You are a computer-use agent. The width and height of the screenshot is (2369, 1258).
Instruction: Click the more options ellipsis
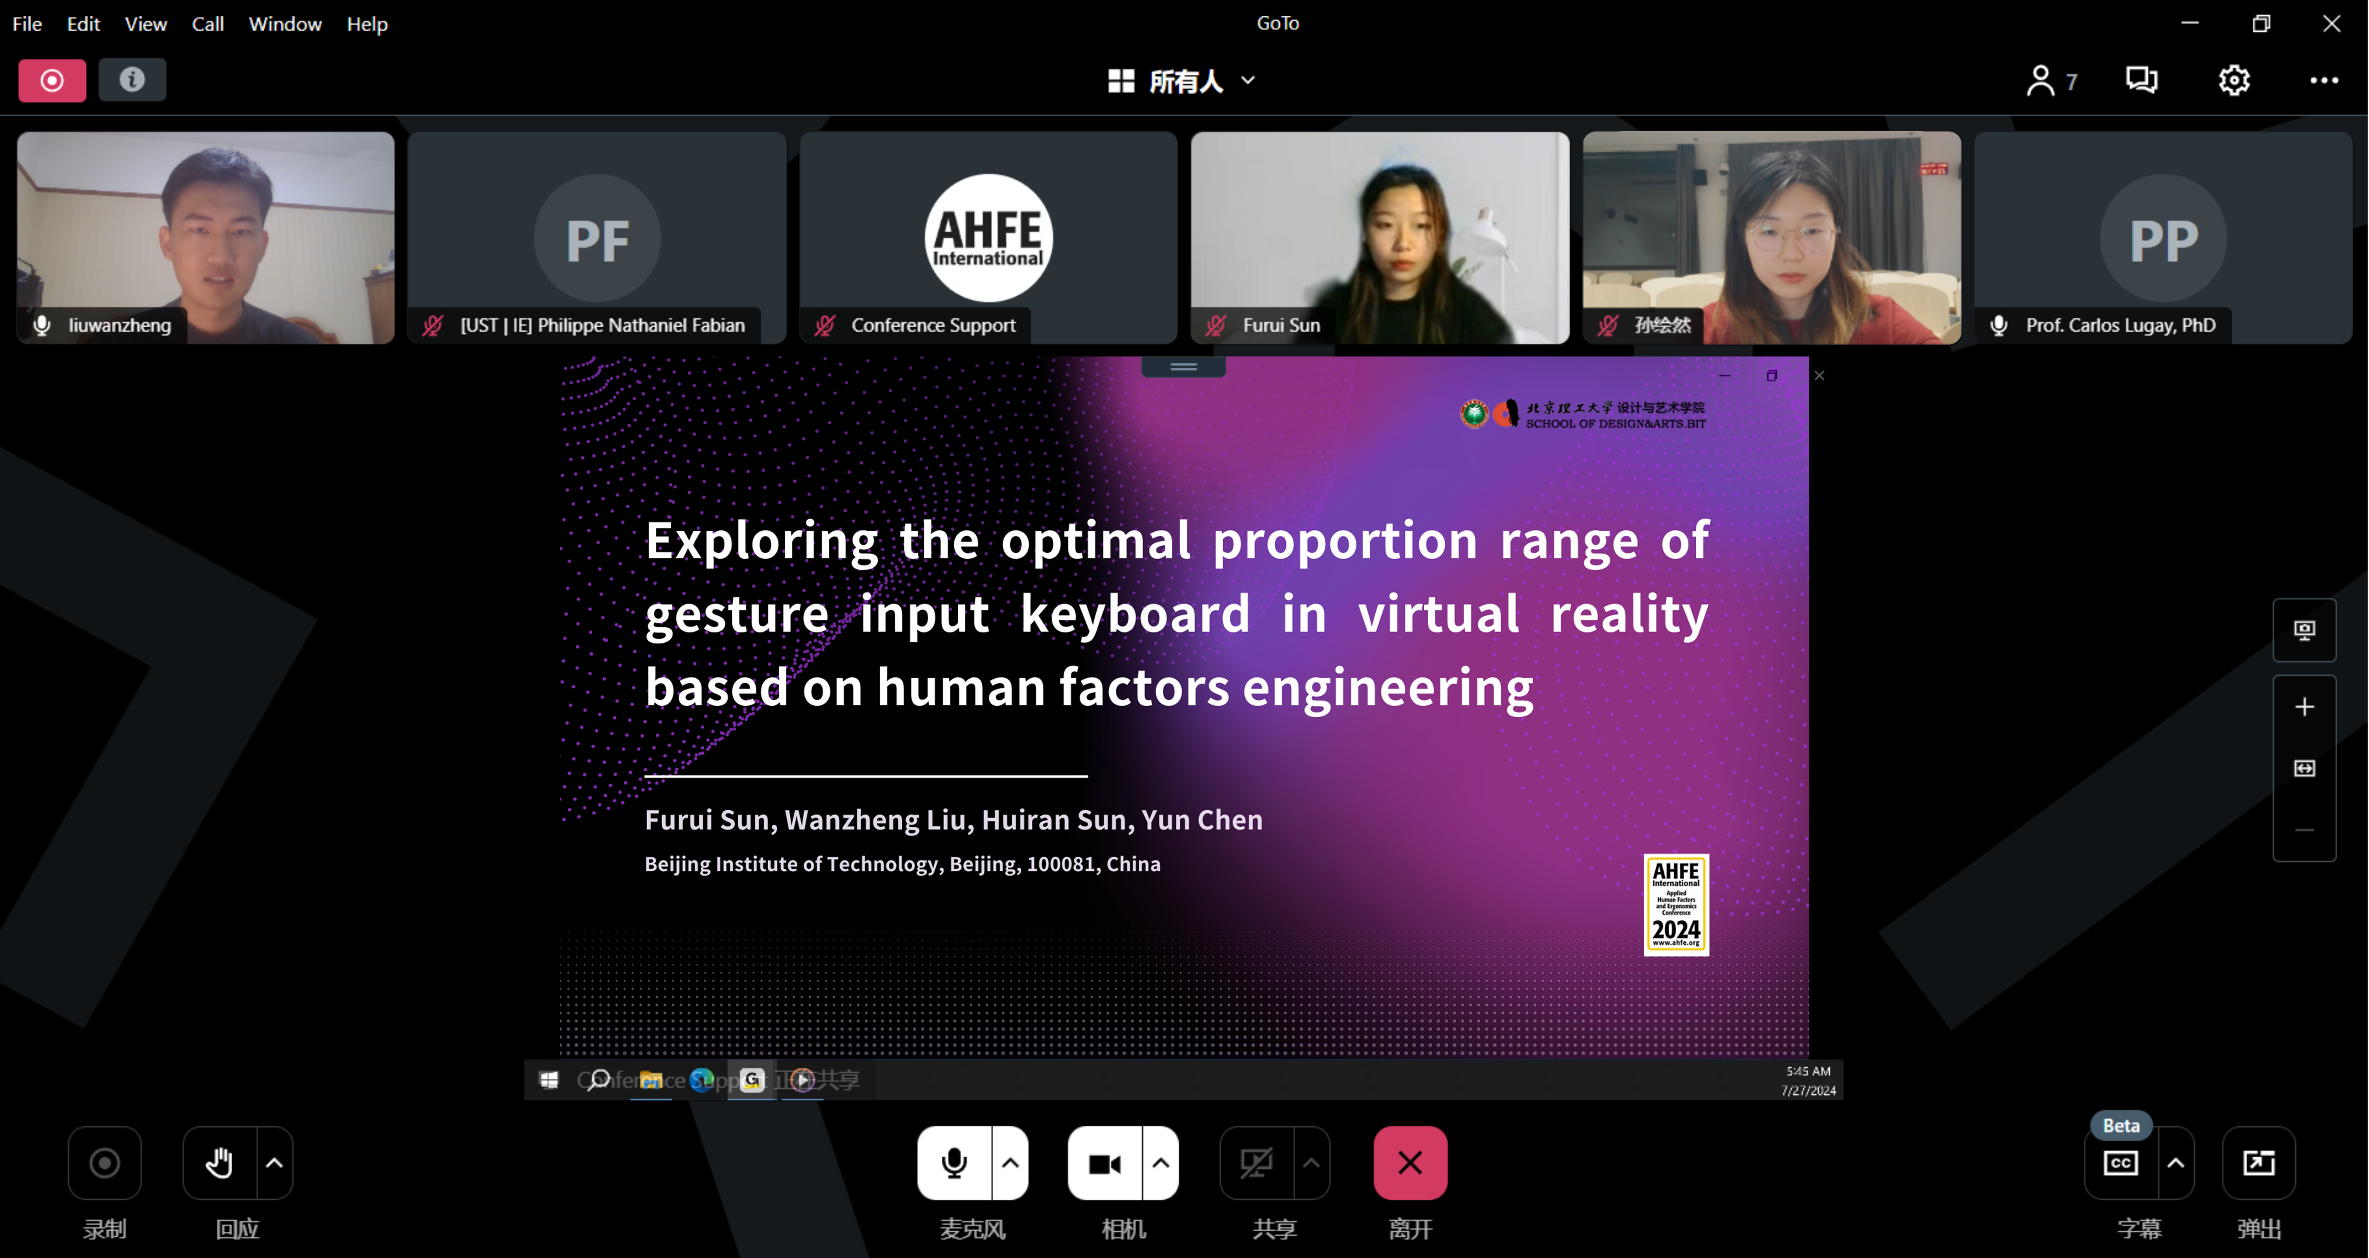click(2324, 81)
